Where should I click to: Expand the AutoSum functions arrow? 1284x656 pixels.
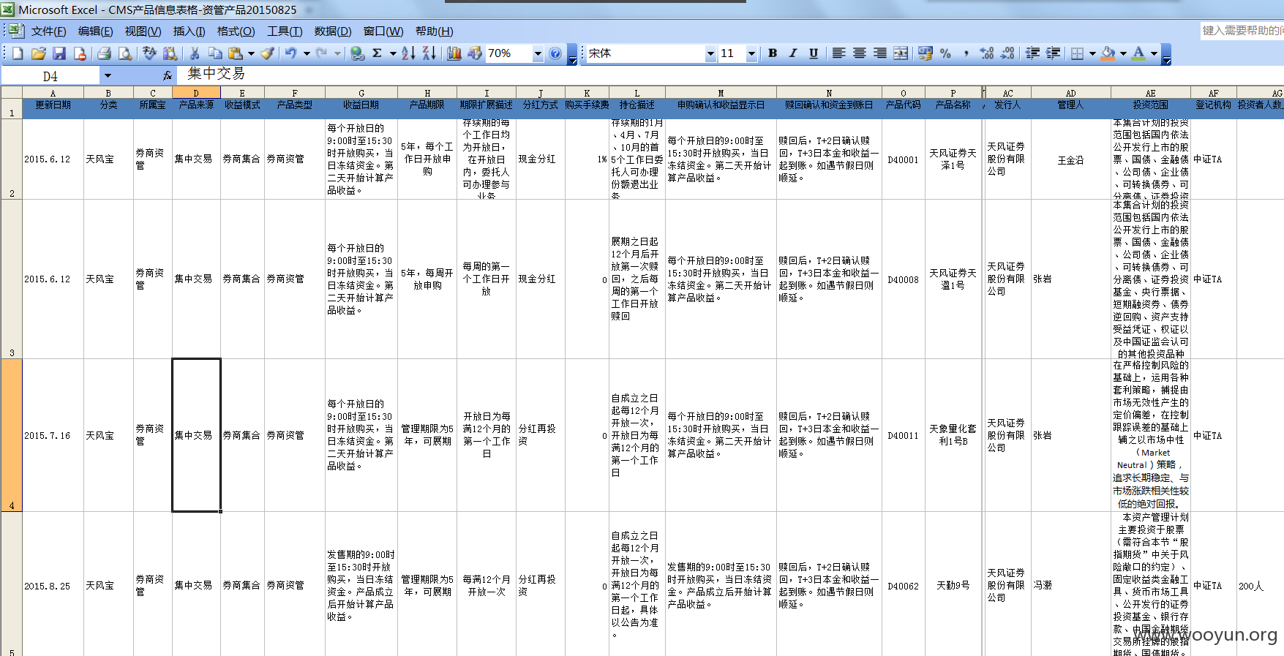point(393,53)
